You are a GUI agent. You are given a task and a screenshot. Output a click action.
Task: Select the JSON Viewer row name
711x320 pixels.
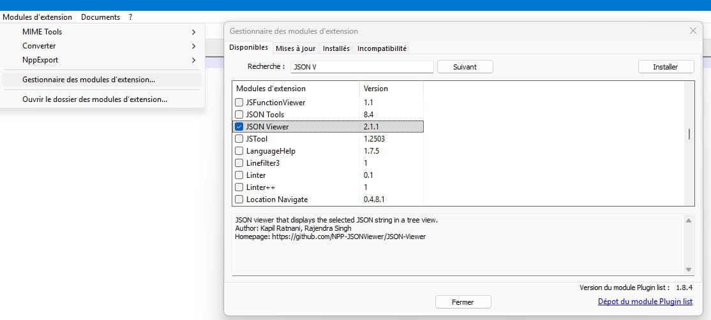click(267, 127)
